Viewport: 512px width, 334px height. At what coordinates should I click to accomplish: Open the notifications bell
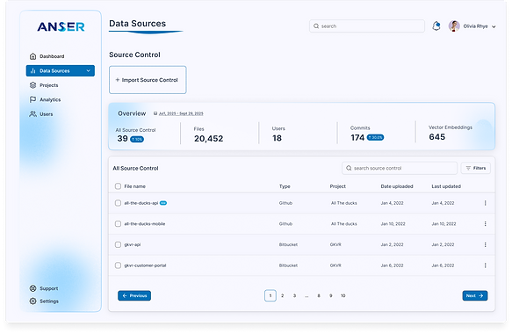[x=436, y=25]
